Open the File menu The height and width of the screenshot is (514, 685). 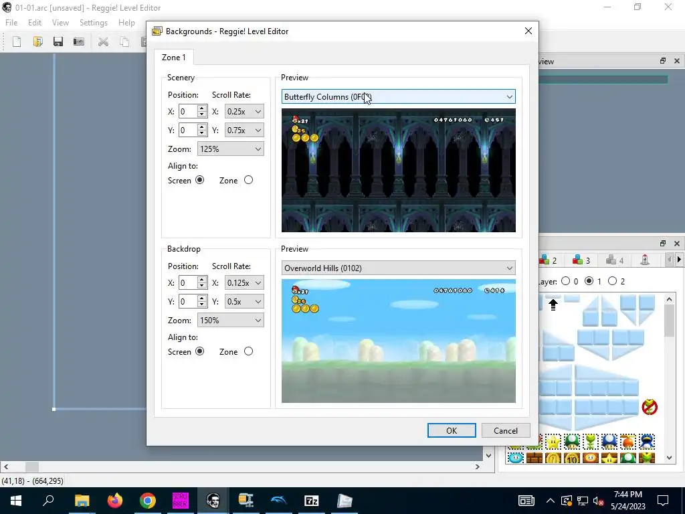coord(11,22)
